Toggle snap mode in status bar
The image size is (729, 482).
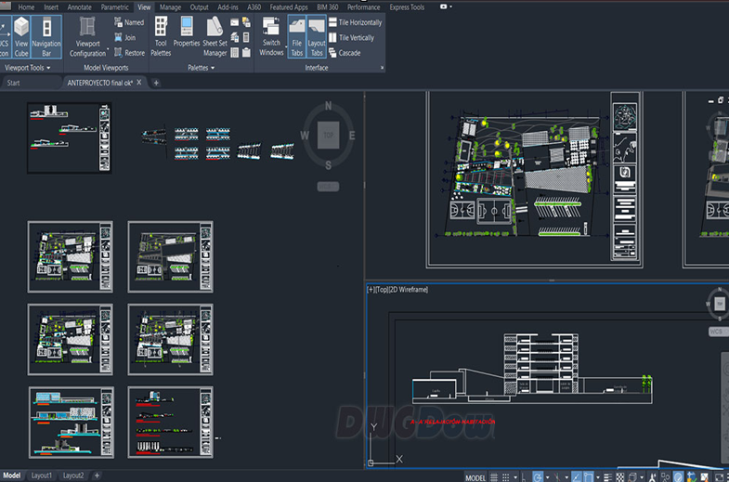click(x=506, y=476)
